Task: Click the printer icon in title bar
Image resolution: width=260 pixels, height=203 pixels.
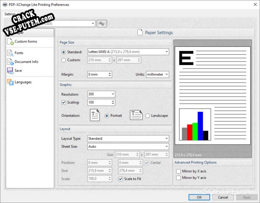Action: [5, 4]
